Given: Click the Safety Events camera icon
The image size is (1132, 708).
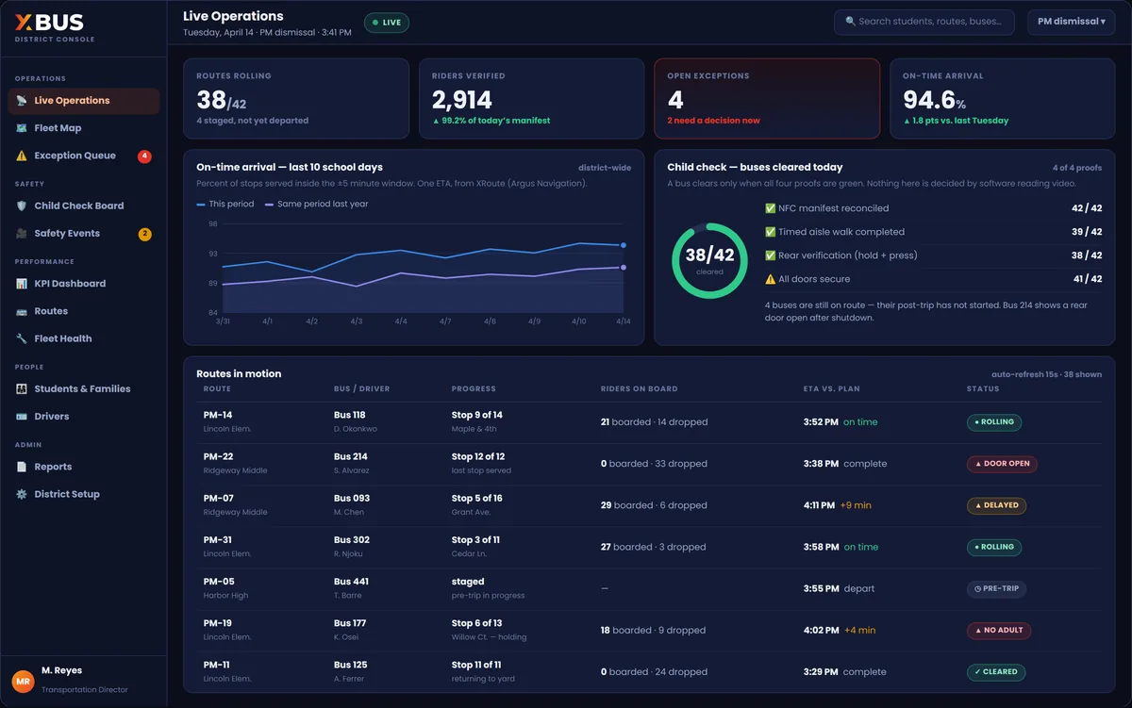Looking at the screenshot, I should click(22, 233).
